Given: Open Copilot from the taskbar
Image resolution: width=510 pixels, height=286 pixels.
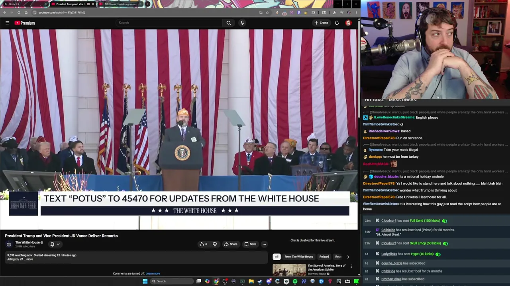Looking at the screenshot, I should coord(207,281).
